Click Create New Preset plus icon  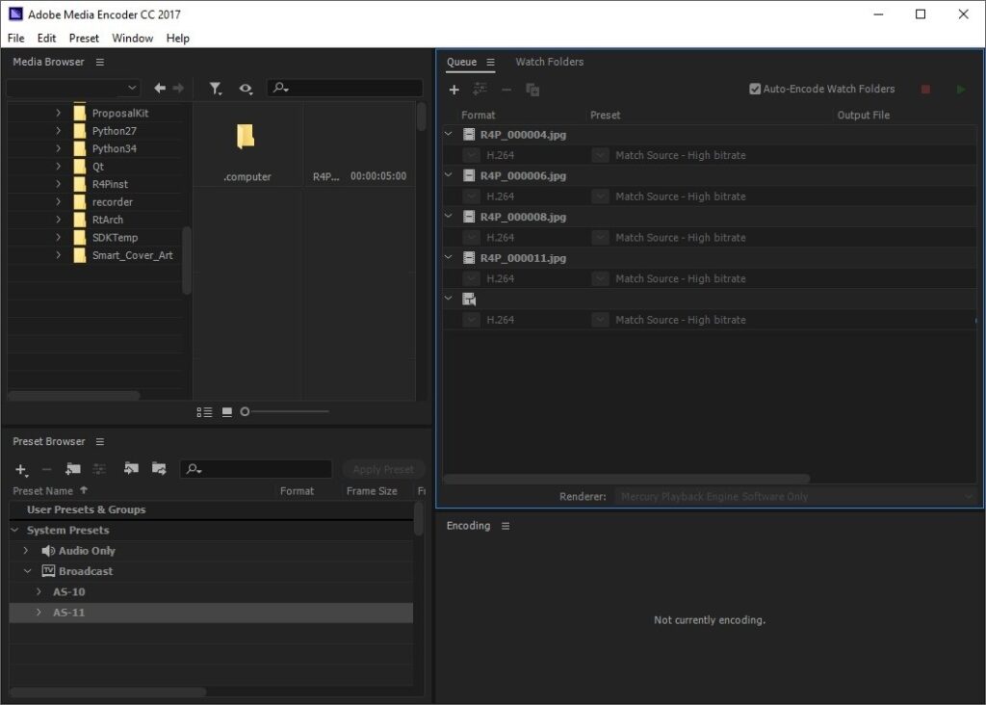tap(19, 470)
